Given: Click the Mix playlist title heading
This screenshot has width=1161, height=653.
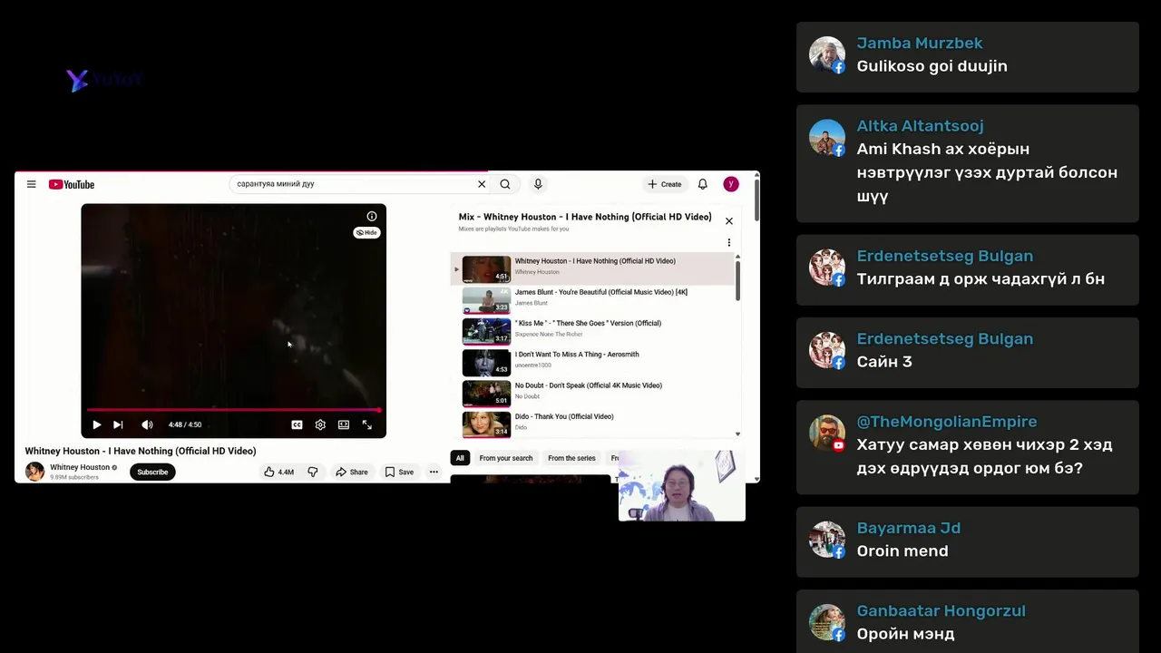Looking at the screenshot, I should [585, 217].
